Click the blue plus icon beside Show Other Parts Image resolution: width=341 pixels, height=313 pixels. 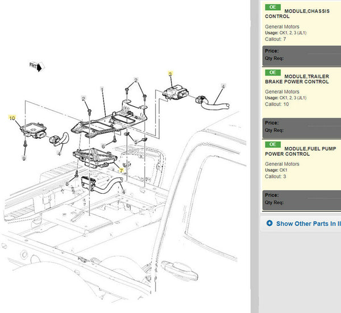(269, 223)
